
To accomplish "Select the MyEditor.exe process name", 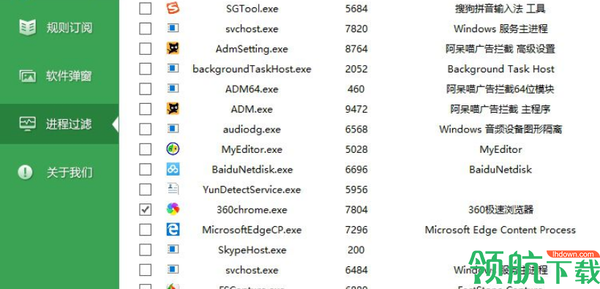I will (x=252, y=149).
